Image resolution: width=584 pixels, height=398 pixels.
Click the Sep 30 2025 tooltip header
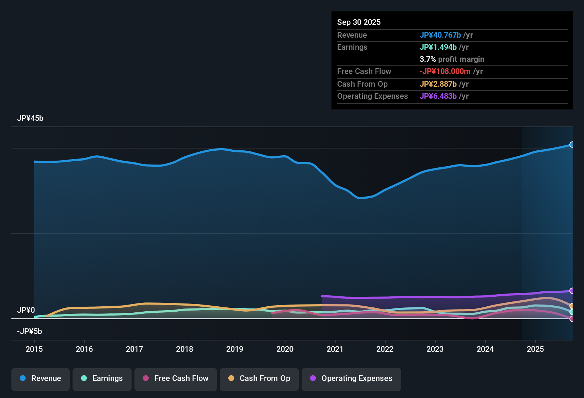[x=359, y=22]
